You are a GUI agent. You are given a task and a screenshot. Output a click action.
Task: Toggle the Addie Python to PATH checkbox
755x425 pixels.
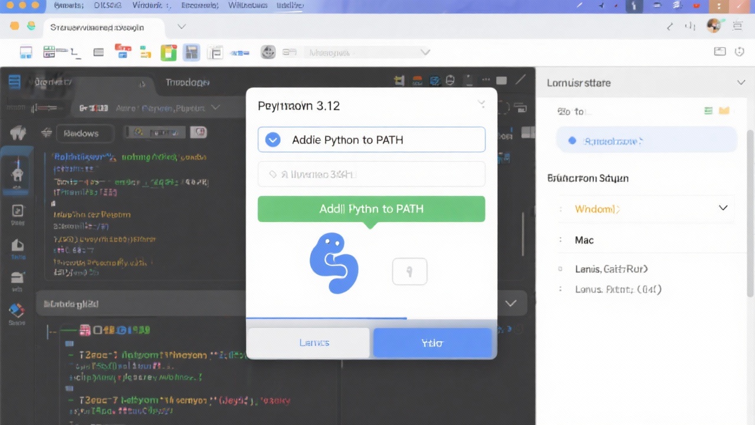pyautogui.click(x=273, y=140)
